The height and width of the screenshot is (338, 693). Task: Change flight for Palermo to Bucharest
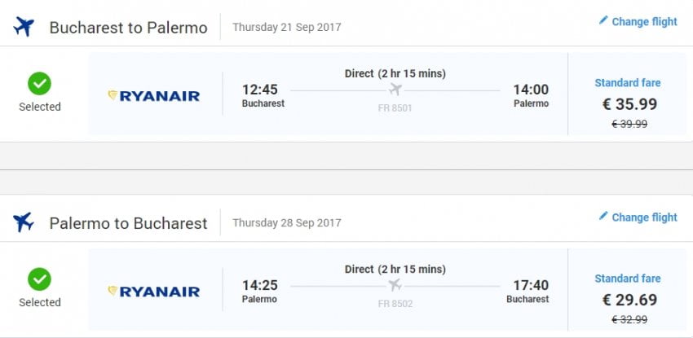point(644,217)
